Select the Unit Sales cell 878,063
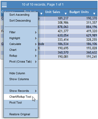98x119 pixels. coord(57,27)
